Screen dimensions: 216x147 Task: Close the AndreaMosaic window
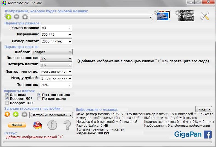tap(208, 2)
